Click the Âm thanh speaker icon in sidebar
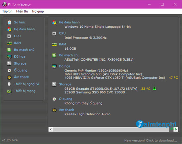The width and height of the screenshot is (182, 144). pyautogui.click(x=9, y=77)
